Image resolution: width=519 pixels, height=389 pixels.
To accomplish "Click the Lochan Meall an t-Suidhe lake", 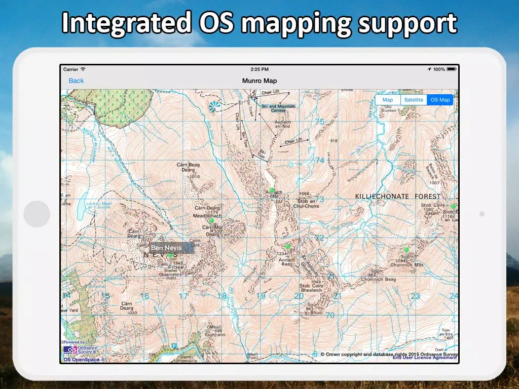I will tap(82, 207).
